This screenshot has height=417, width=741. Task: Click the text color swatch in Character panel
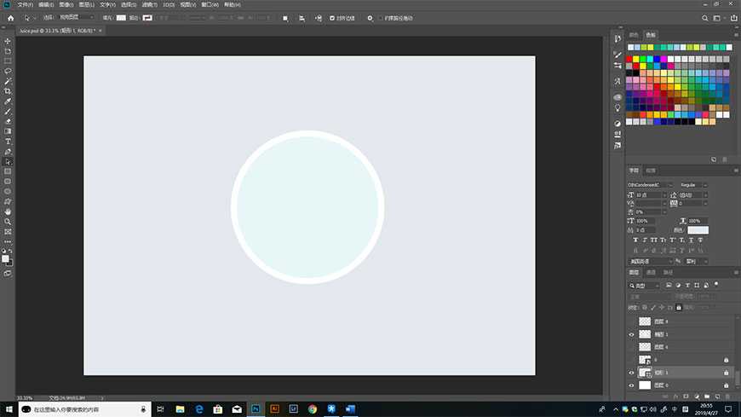pyautogui.click(x=698, y=230)
